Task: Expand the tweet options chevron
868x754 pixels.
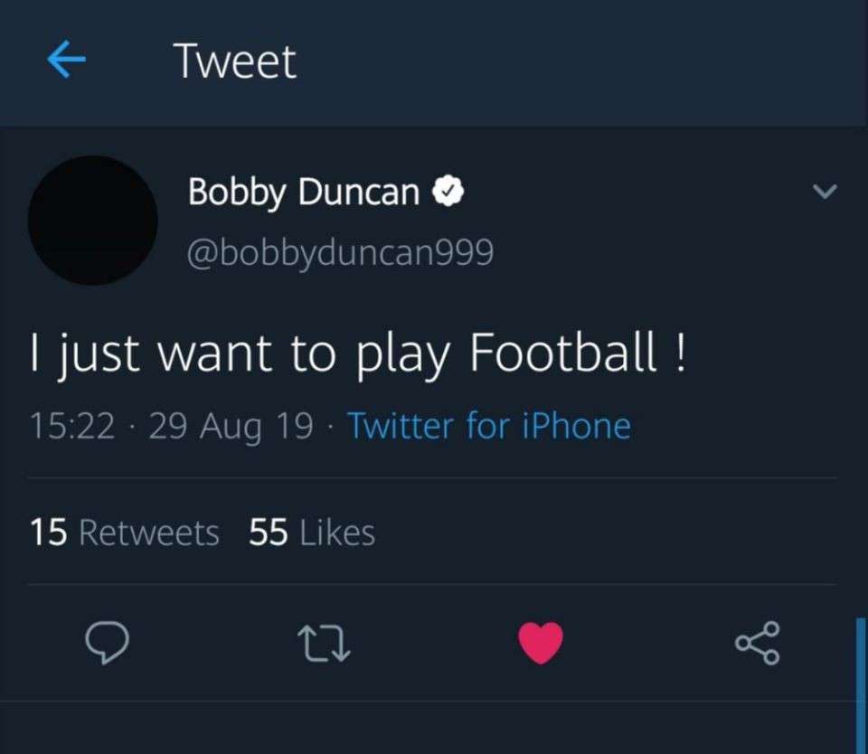Action: coord(825,192)
